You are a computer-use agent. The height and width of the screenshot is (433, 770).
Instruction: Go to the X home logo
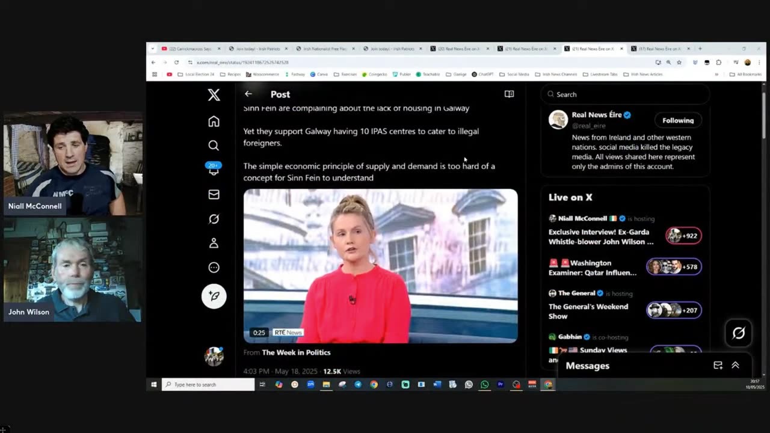214,95
